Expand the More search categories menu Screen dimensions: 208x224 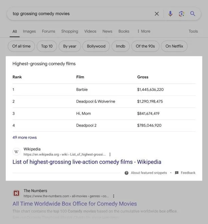[144, 31]
